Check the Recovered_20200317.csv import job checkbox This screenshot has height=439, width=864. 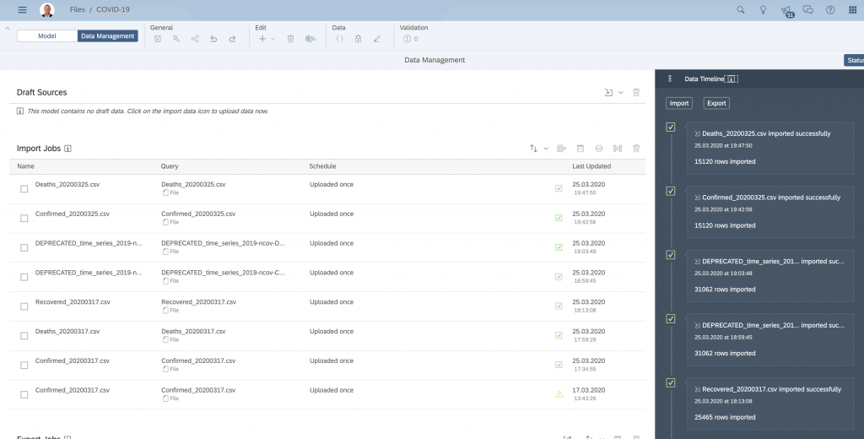(24, 306)
